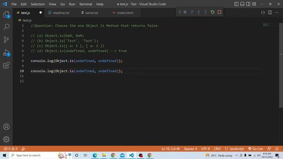Open the Windows Start menu

4,155
